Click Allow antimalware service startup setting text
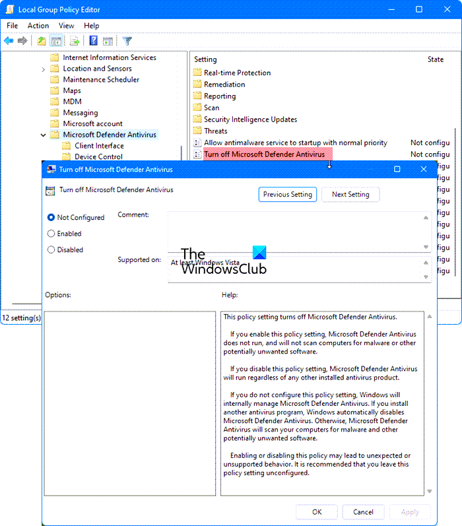 coord(295,143)
